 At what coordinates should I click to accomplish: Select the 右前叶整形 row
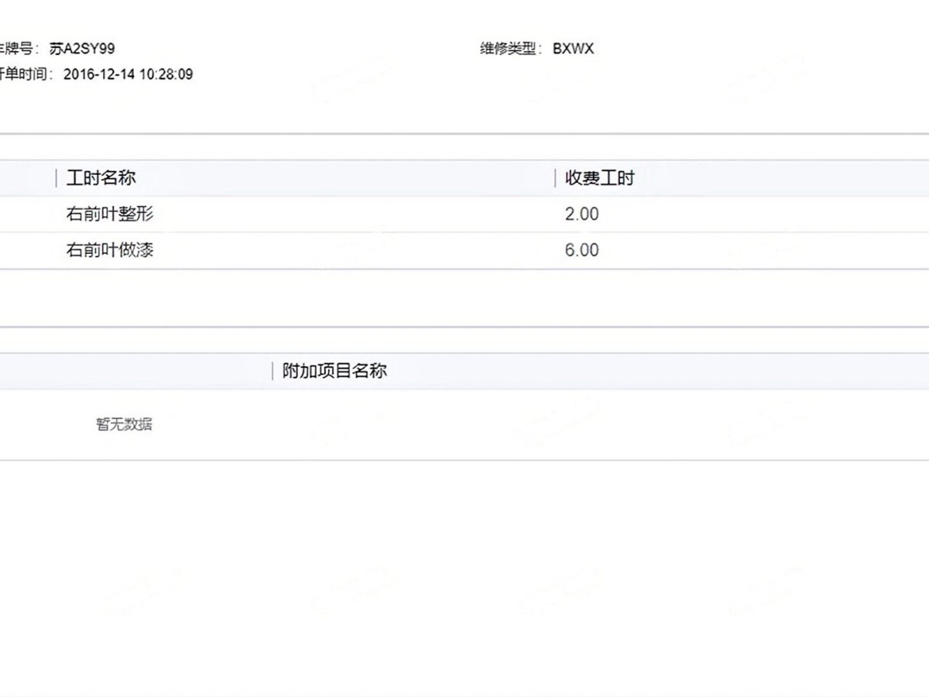pos(110,214)
